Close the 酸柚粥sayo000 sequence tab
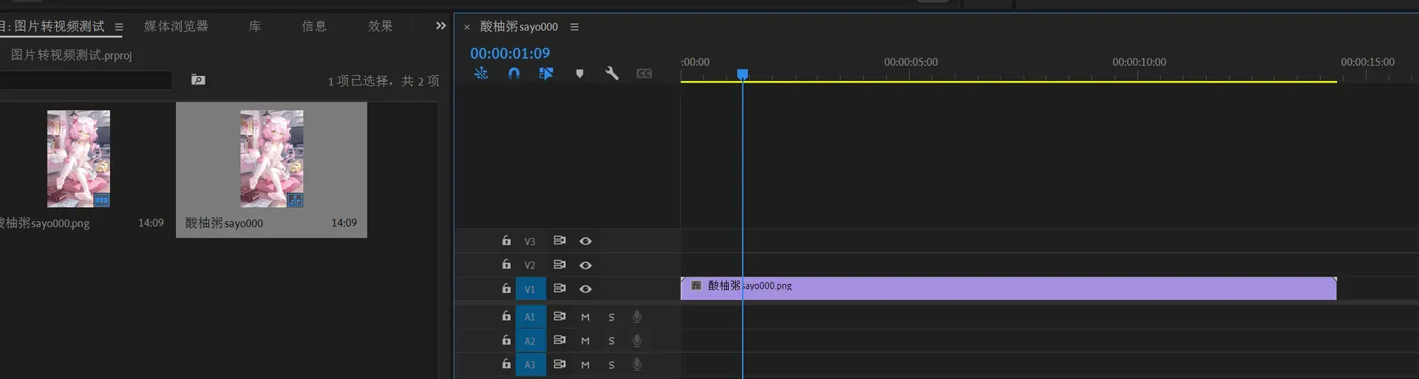1419x379 pixels. (466, 27)
